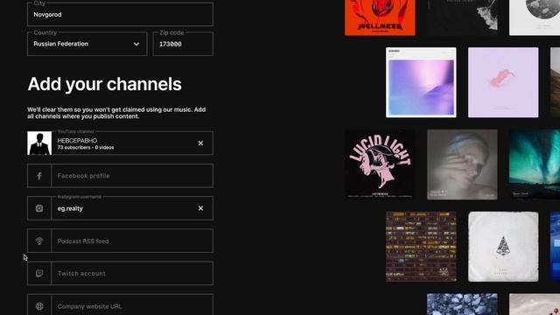
Task: Edit the Zip code field 173000
Action: click(183, 44)
